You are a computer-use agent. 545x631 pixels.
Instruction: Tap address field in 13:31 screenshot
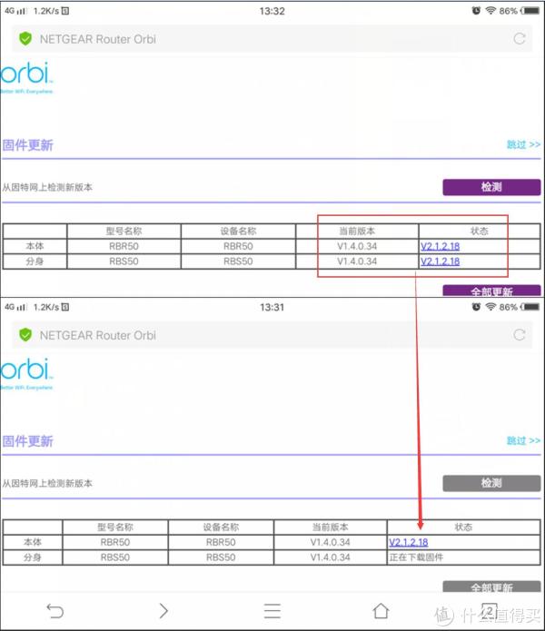[263, 335]
